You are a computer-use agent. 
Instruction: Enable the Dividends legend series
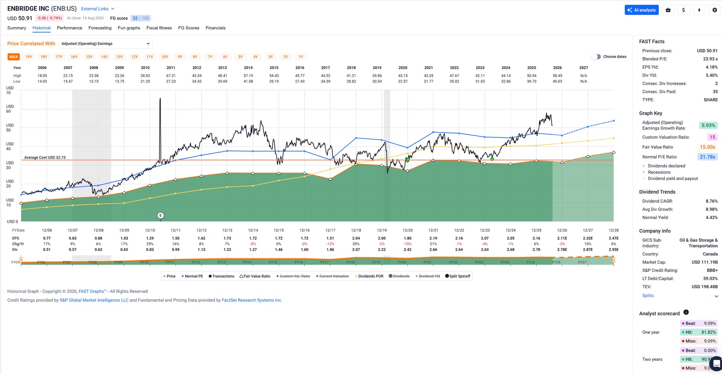[399, 276]
